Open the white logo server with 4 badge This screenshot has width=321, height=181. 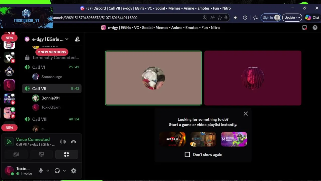[x=9, y=58]
